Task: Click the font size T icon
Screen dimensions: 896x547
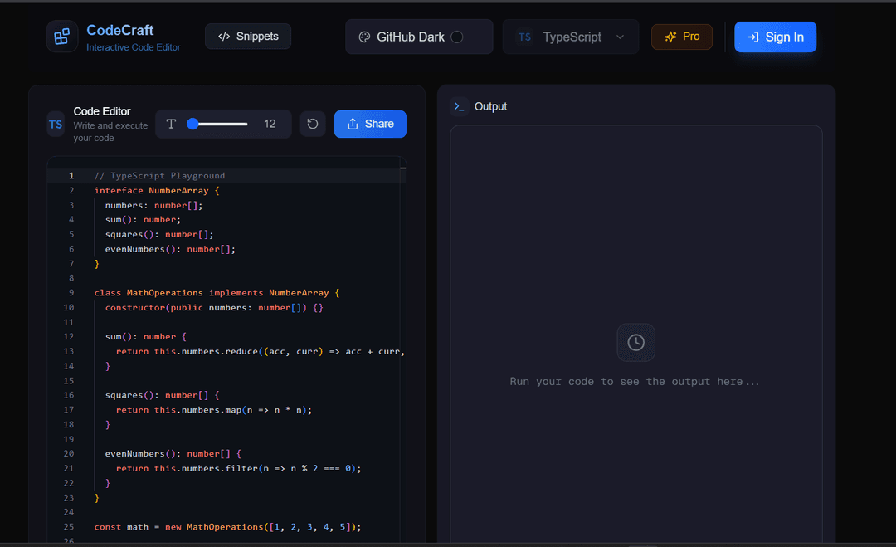Action: (x=171, y=124)
